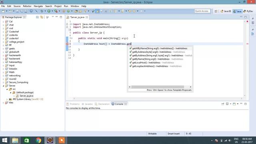Open the New wizard dropdown arrow
Image resolution: width=256 pixels, height=144 pixels.
point(6,11)
